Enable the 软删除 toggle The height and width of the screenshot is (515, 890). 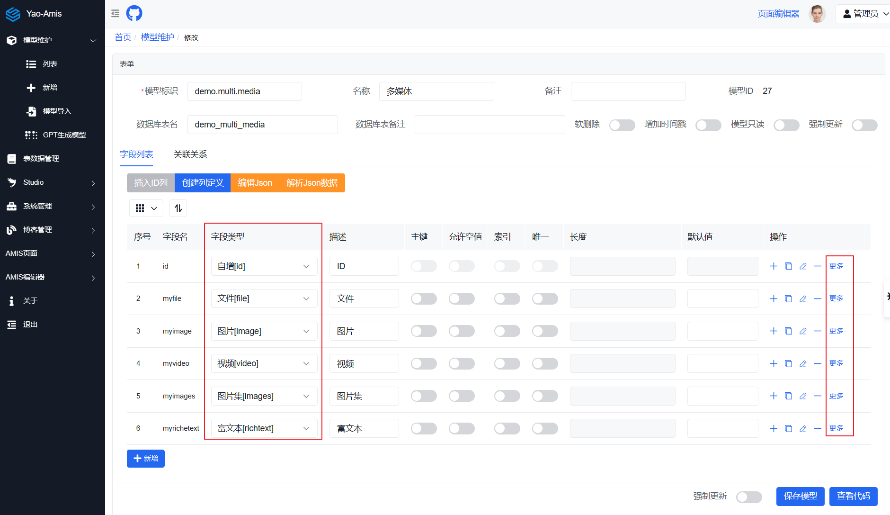622,125
